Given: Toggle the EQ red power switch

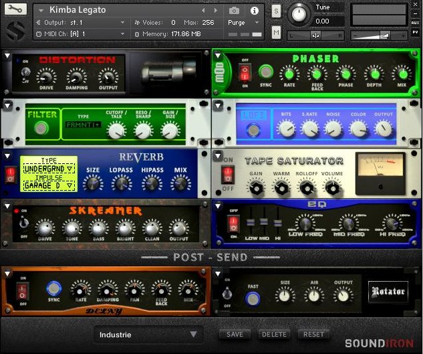Looking at the screenshot, I should click(233, 224).
